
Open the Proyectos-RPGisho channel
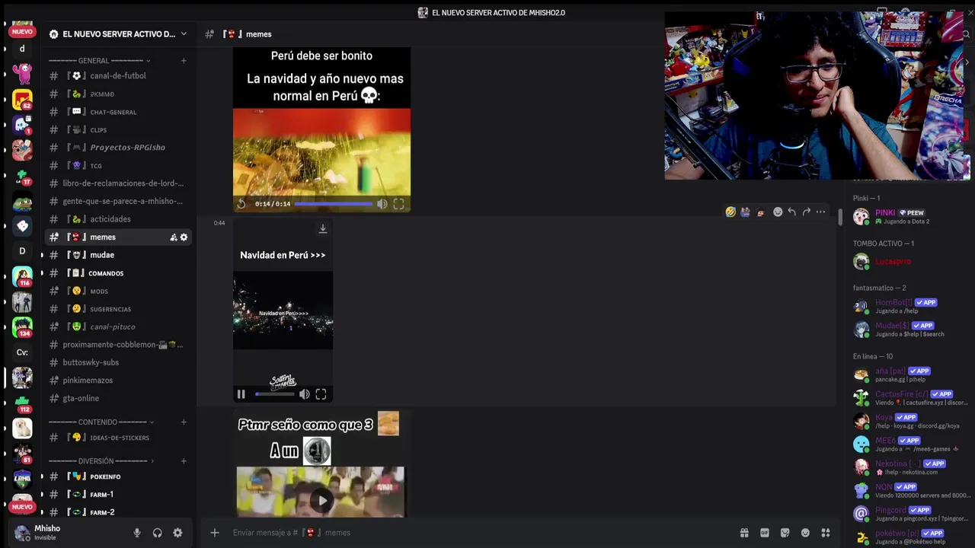point(117,148)
